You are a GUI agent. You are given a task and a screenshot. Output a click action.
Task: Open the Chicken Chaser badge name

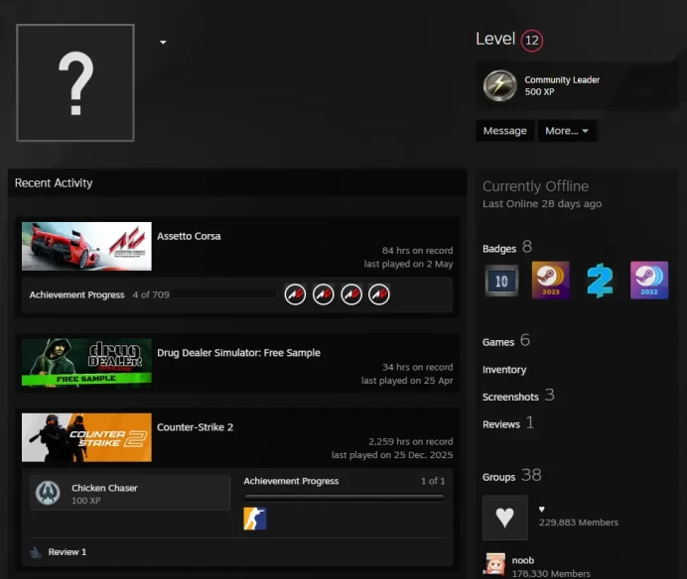[104, 488]
